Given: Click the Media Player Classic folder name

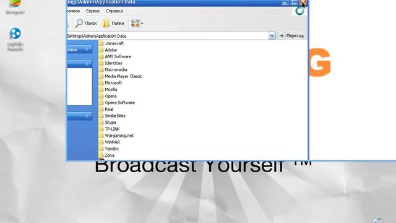Looking at the screenshot, I should [123, 76].
